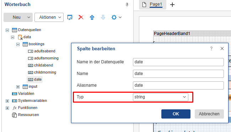Add a new page with plus icon
The height and width of the screenshot is (132, 231).
point(172,5)
